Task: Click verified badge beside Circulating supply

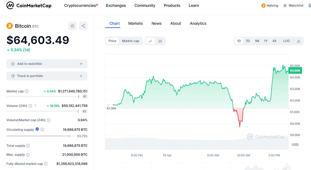Action: coord(37,129)
